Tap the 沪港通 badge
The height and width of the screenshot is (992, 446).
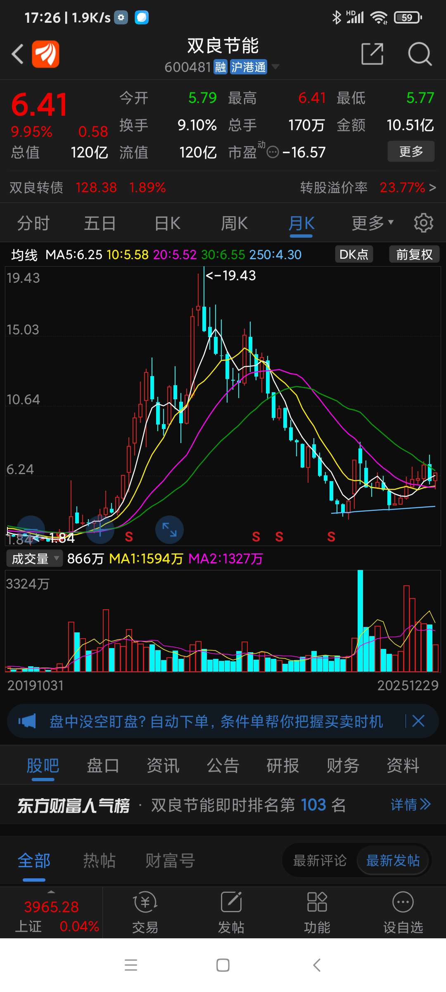tap(248, 67)
